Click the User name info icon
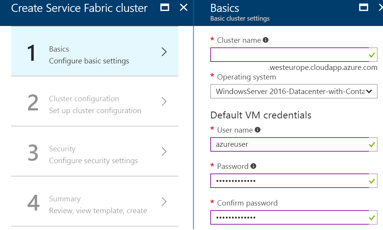This screenshot has height=230, width=383. 257,130
